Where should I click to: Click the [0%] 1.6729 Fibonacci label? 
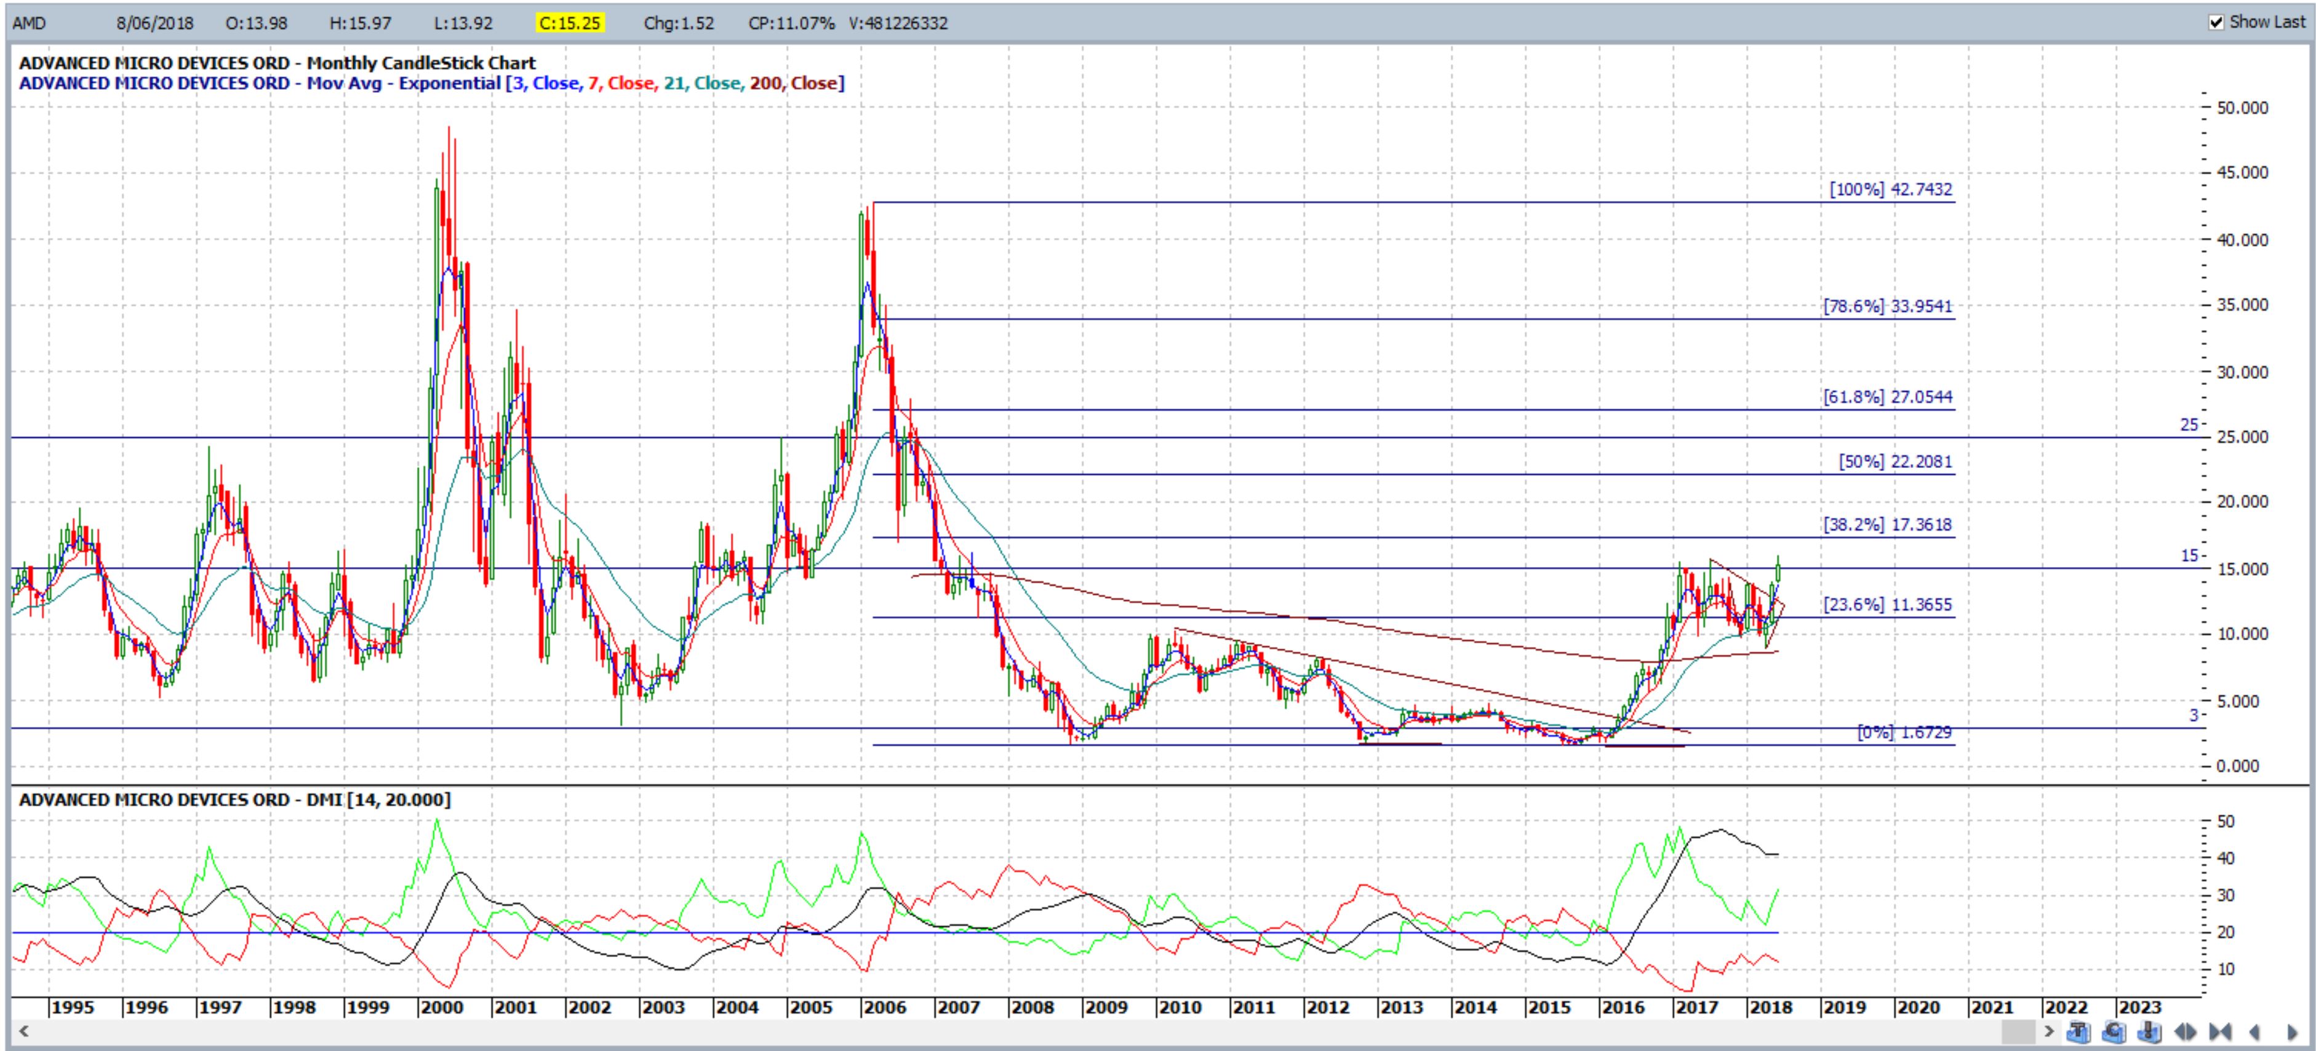pos(1904,732)
